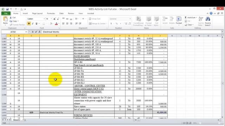Screen dimensions: 225x126
Task: Click the Fill Color paint bucket icon
Action: [51, 24]
